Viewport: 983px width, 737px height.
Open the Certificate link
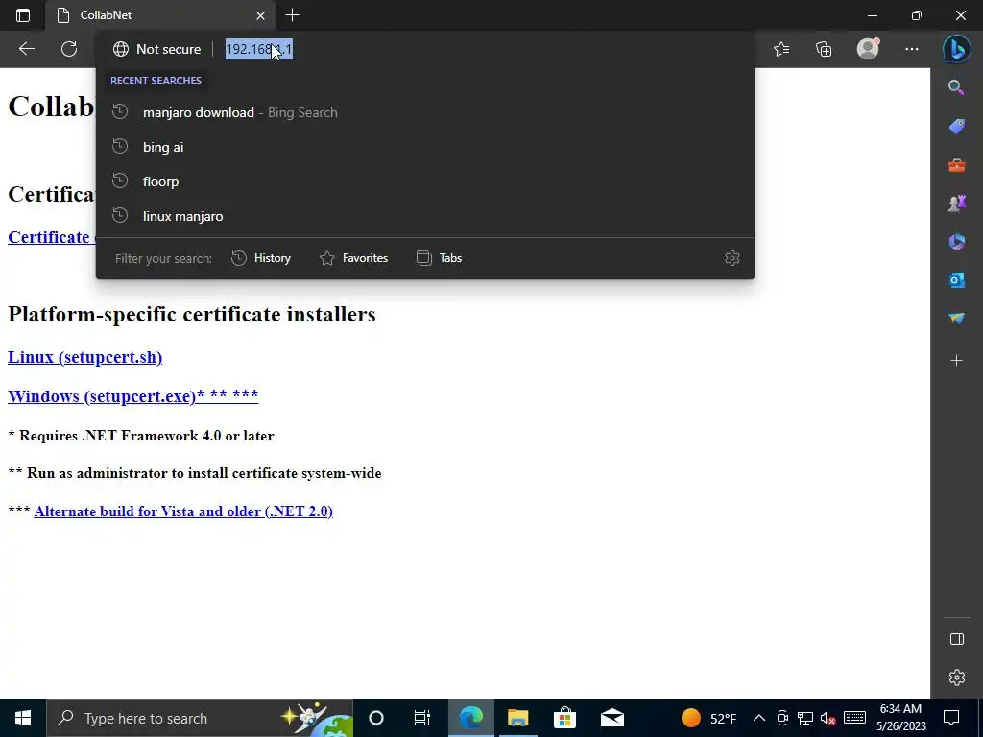pyautogui.click(x=52, y=237)
